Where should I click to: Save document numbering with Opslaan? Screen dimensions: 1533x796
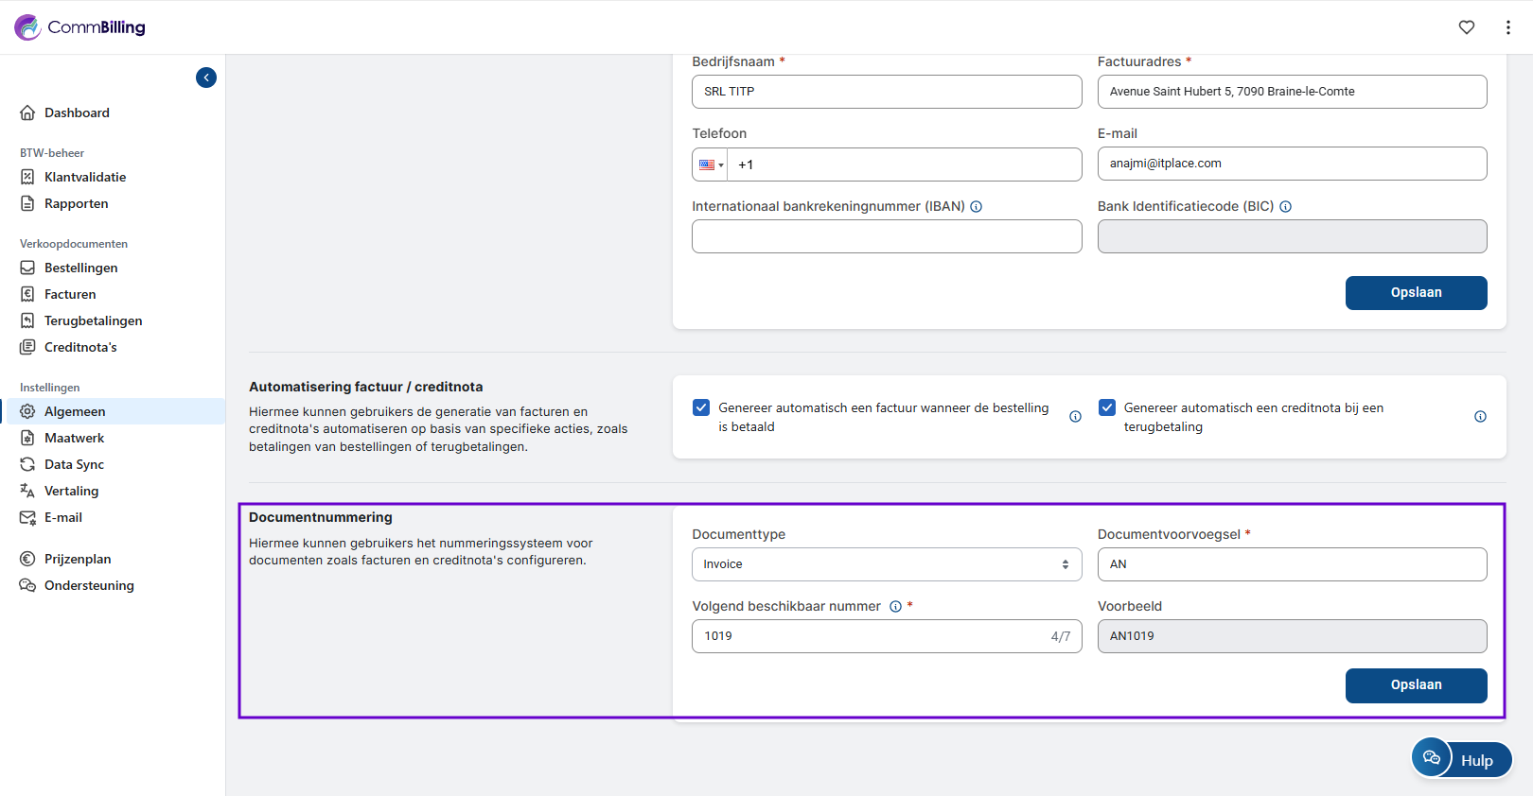tap(1416, 685)
